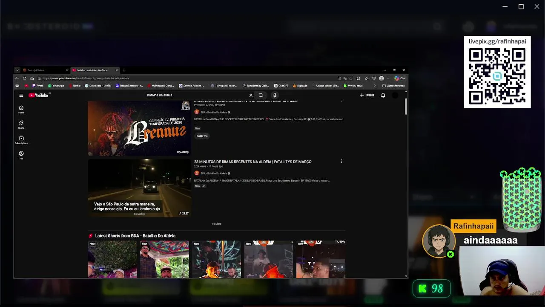Image resolution: width=545 pixels, height=307 pixels.
Task: Expand the bookmarks bar overflow chevron
Action: 375,86
